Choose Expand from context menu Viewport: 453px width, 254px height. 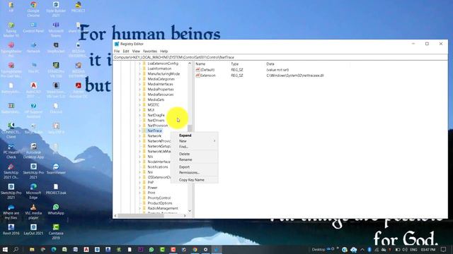pyautogui.click(x=194, y=135)
